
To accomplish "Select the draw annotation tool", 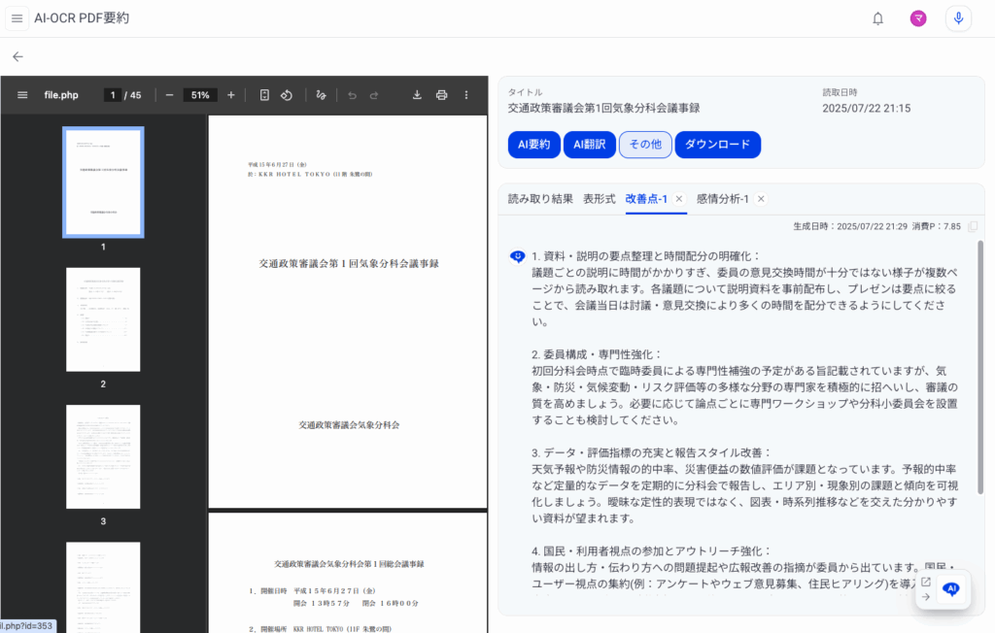I will 321,95.
